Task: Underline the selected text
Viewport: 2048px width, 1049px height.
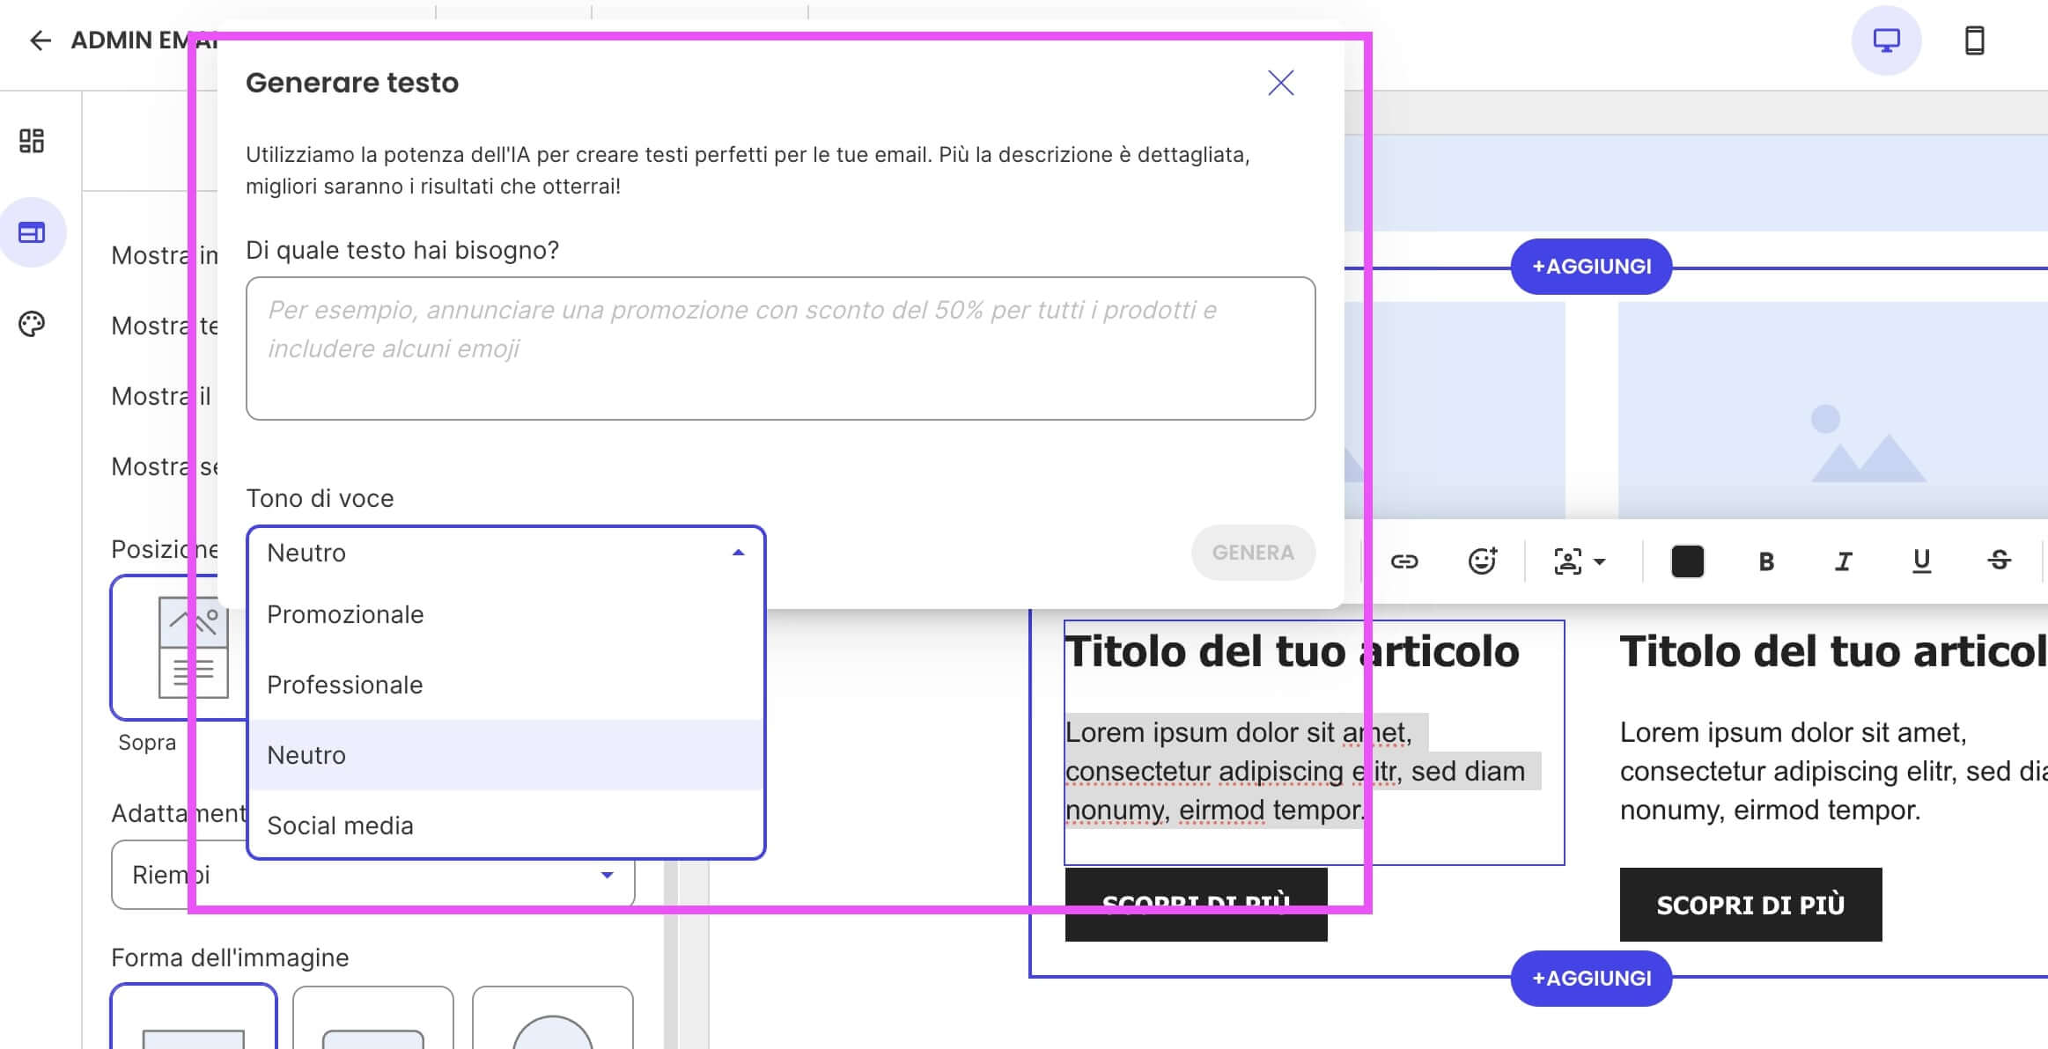Action: (x=1921, y=561)
